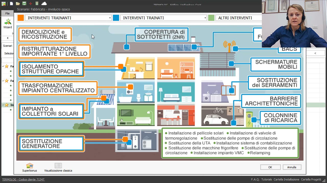Open the F.A.Q. link

point(255,179)
